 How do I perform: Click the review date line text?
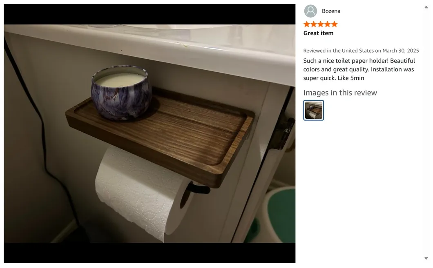pyautogui.click(x=361, y=51)
